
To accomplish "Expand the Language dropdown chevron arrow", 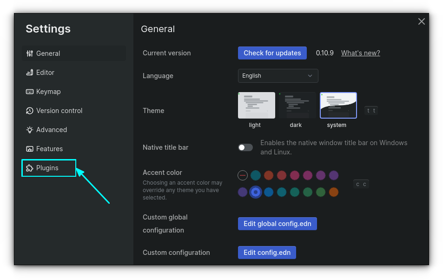I will (310, 76).
